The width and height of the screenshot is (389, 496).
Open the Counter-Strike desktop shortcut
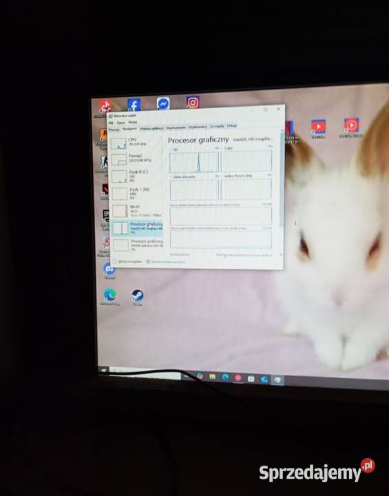tap(104, 162)
